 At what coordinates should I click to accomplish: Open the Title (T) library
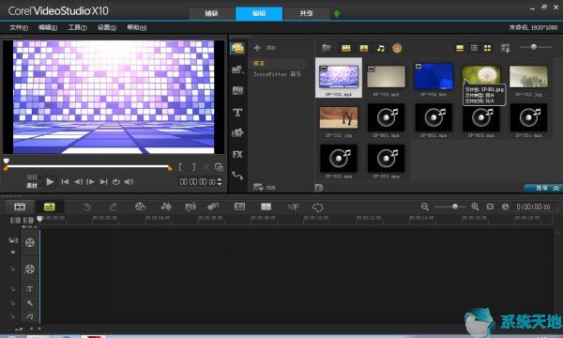click(237, 113)
